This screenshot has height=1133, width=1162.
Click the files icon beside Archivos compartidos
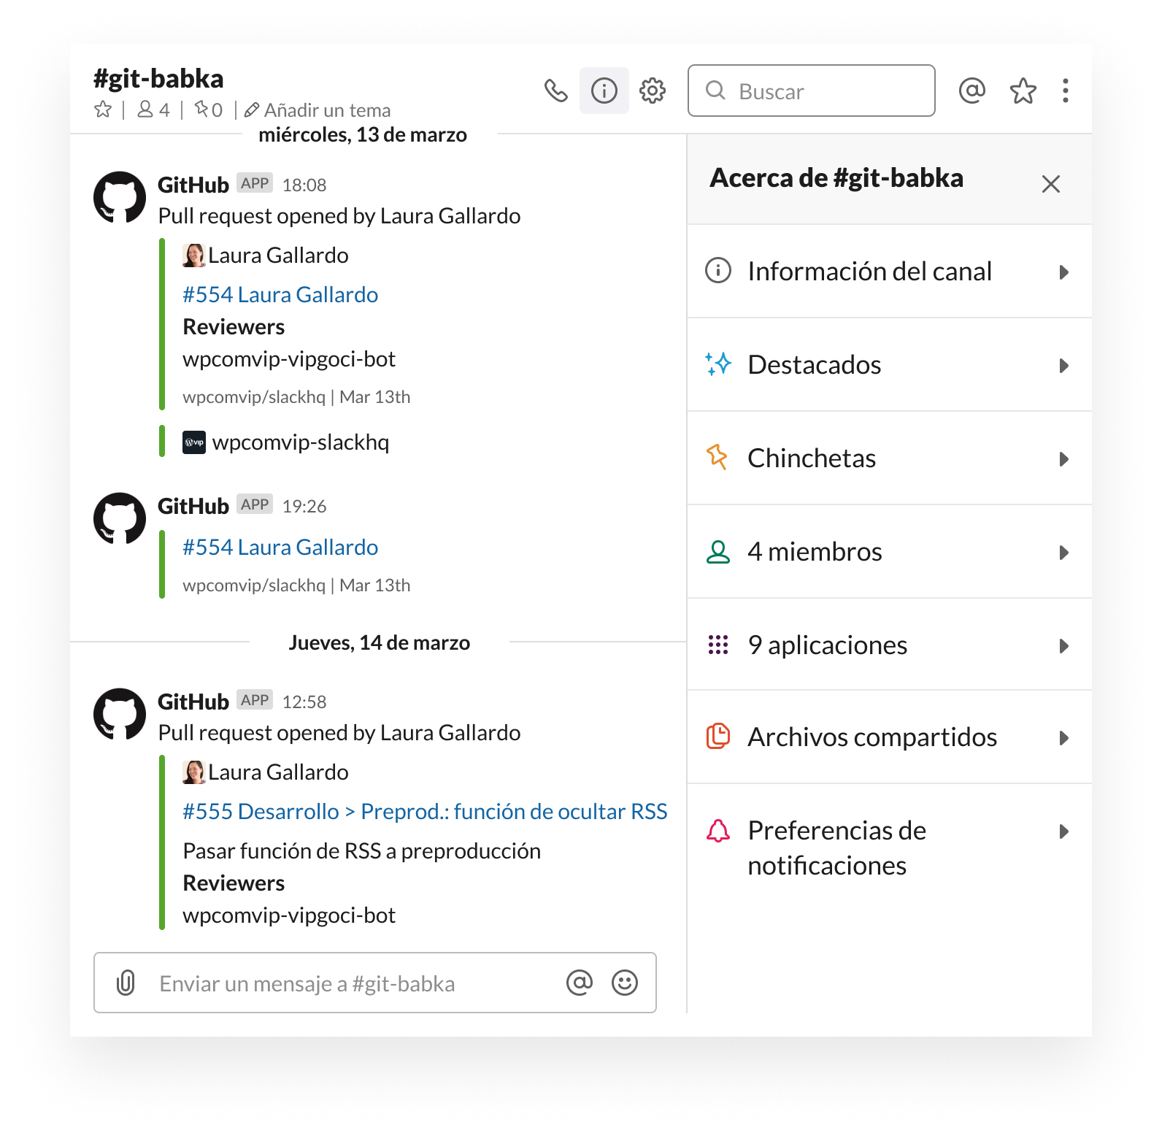(718, 736)
